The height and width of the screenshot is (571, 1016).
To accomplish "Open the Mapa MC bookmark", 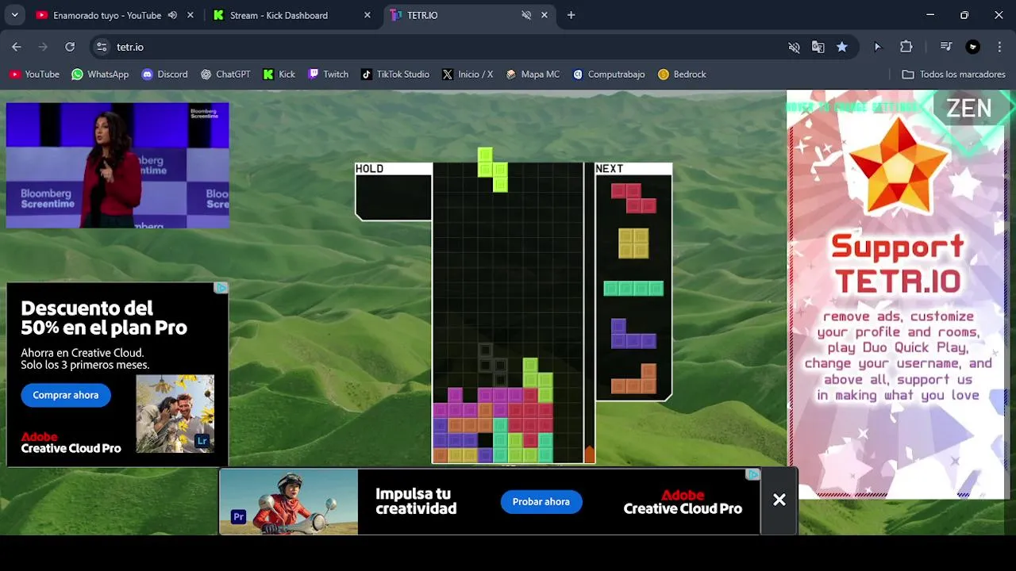I will (533, 74).
